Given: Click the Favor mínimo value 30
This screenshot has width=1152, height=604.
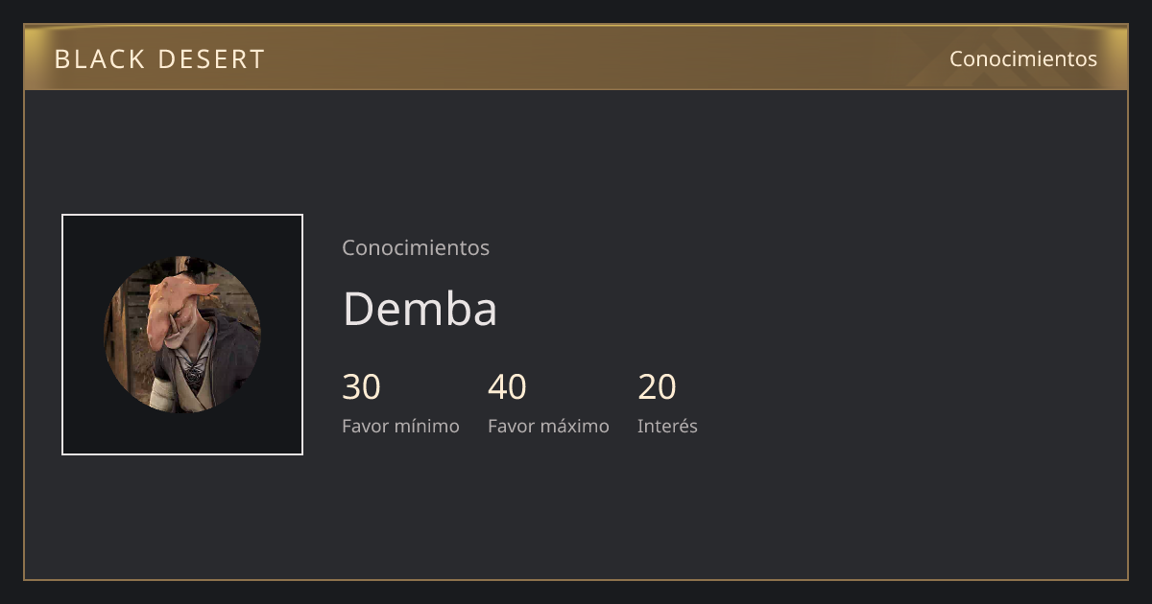Looking at the screenshot, I should pos(361,387).
